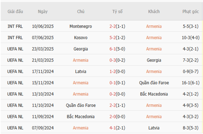Image resolution: width=203 pixels, height=134 pixels.
Task: Select the 10/06/2025 match date
Action: (x=43, y=26)
